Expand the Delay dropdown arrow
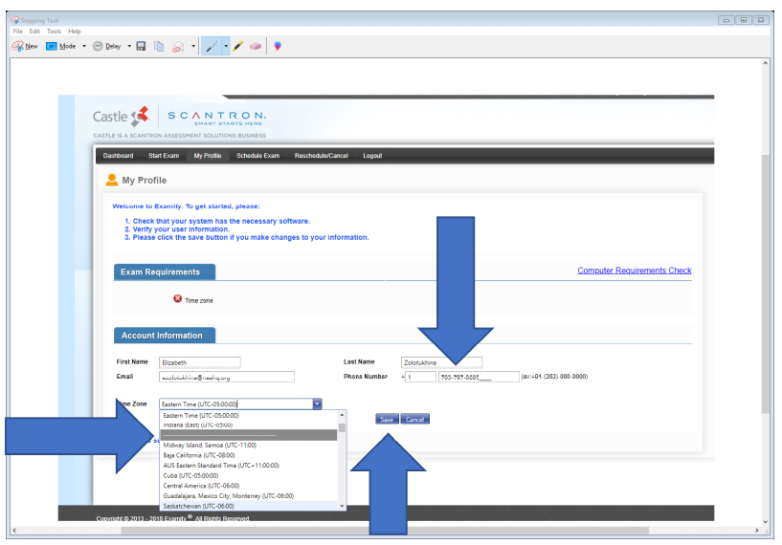 (x=129, y=46)
